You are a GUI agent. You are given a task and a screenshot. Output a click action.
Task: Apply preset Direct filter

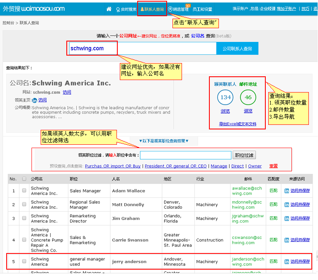238,166
